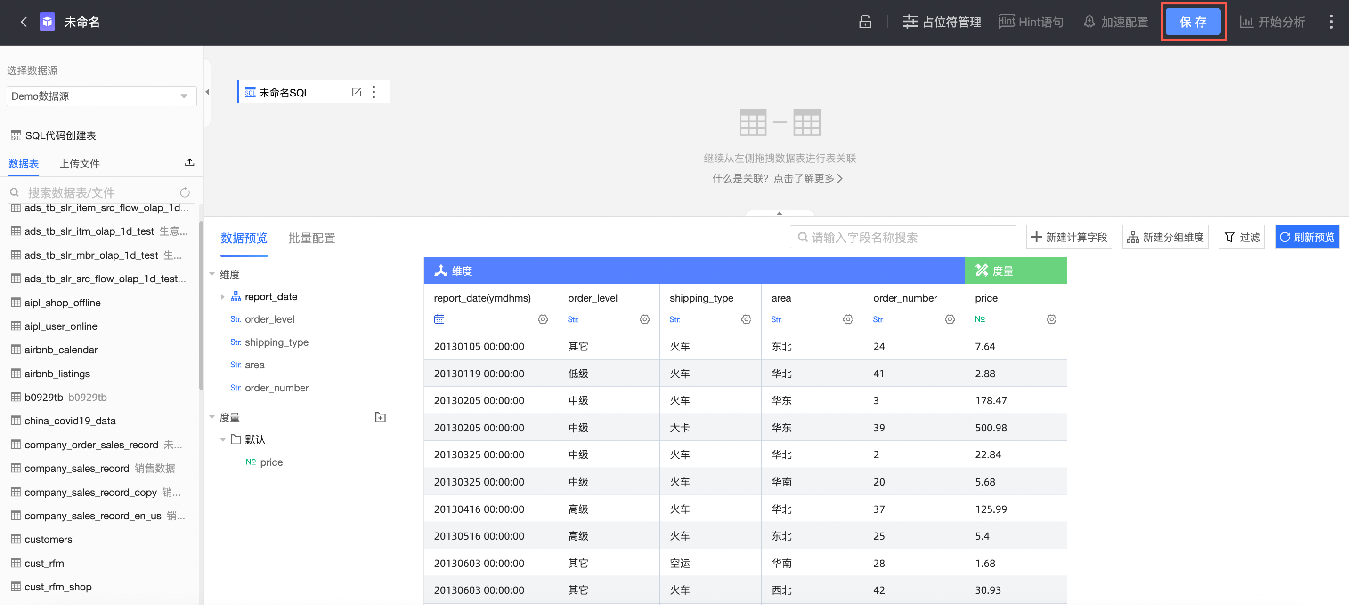Viewport: 1349px width, 605px height.
Task: Open the top-right vertical dots menu
Action: (1331, 22)
